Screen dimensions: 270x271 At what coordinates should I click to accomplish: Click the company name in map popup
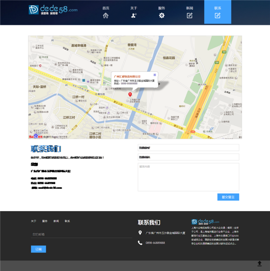(127, 77)
